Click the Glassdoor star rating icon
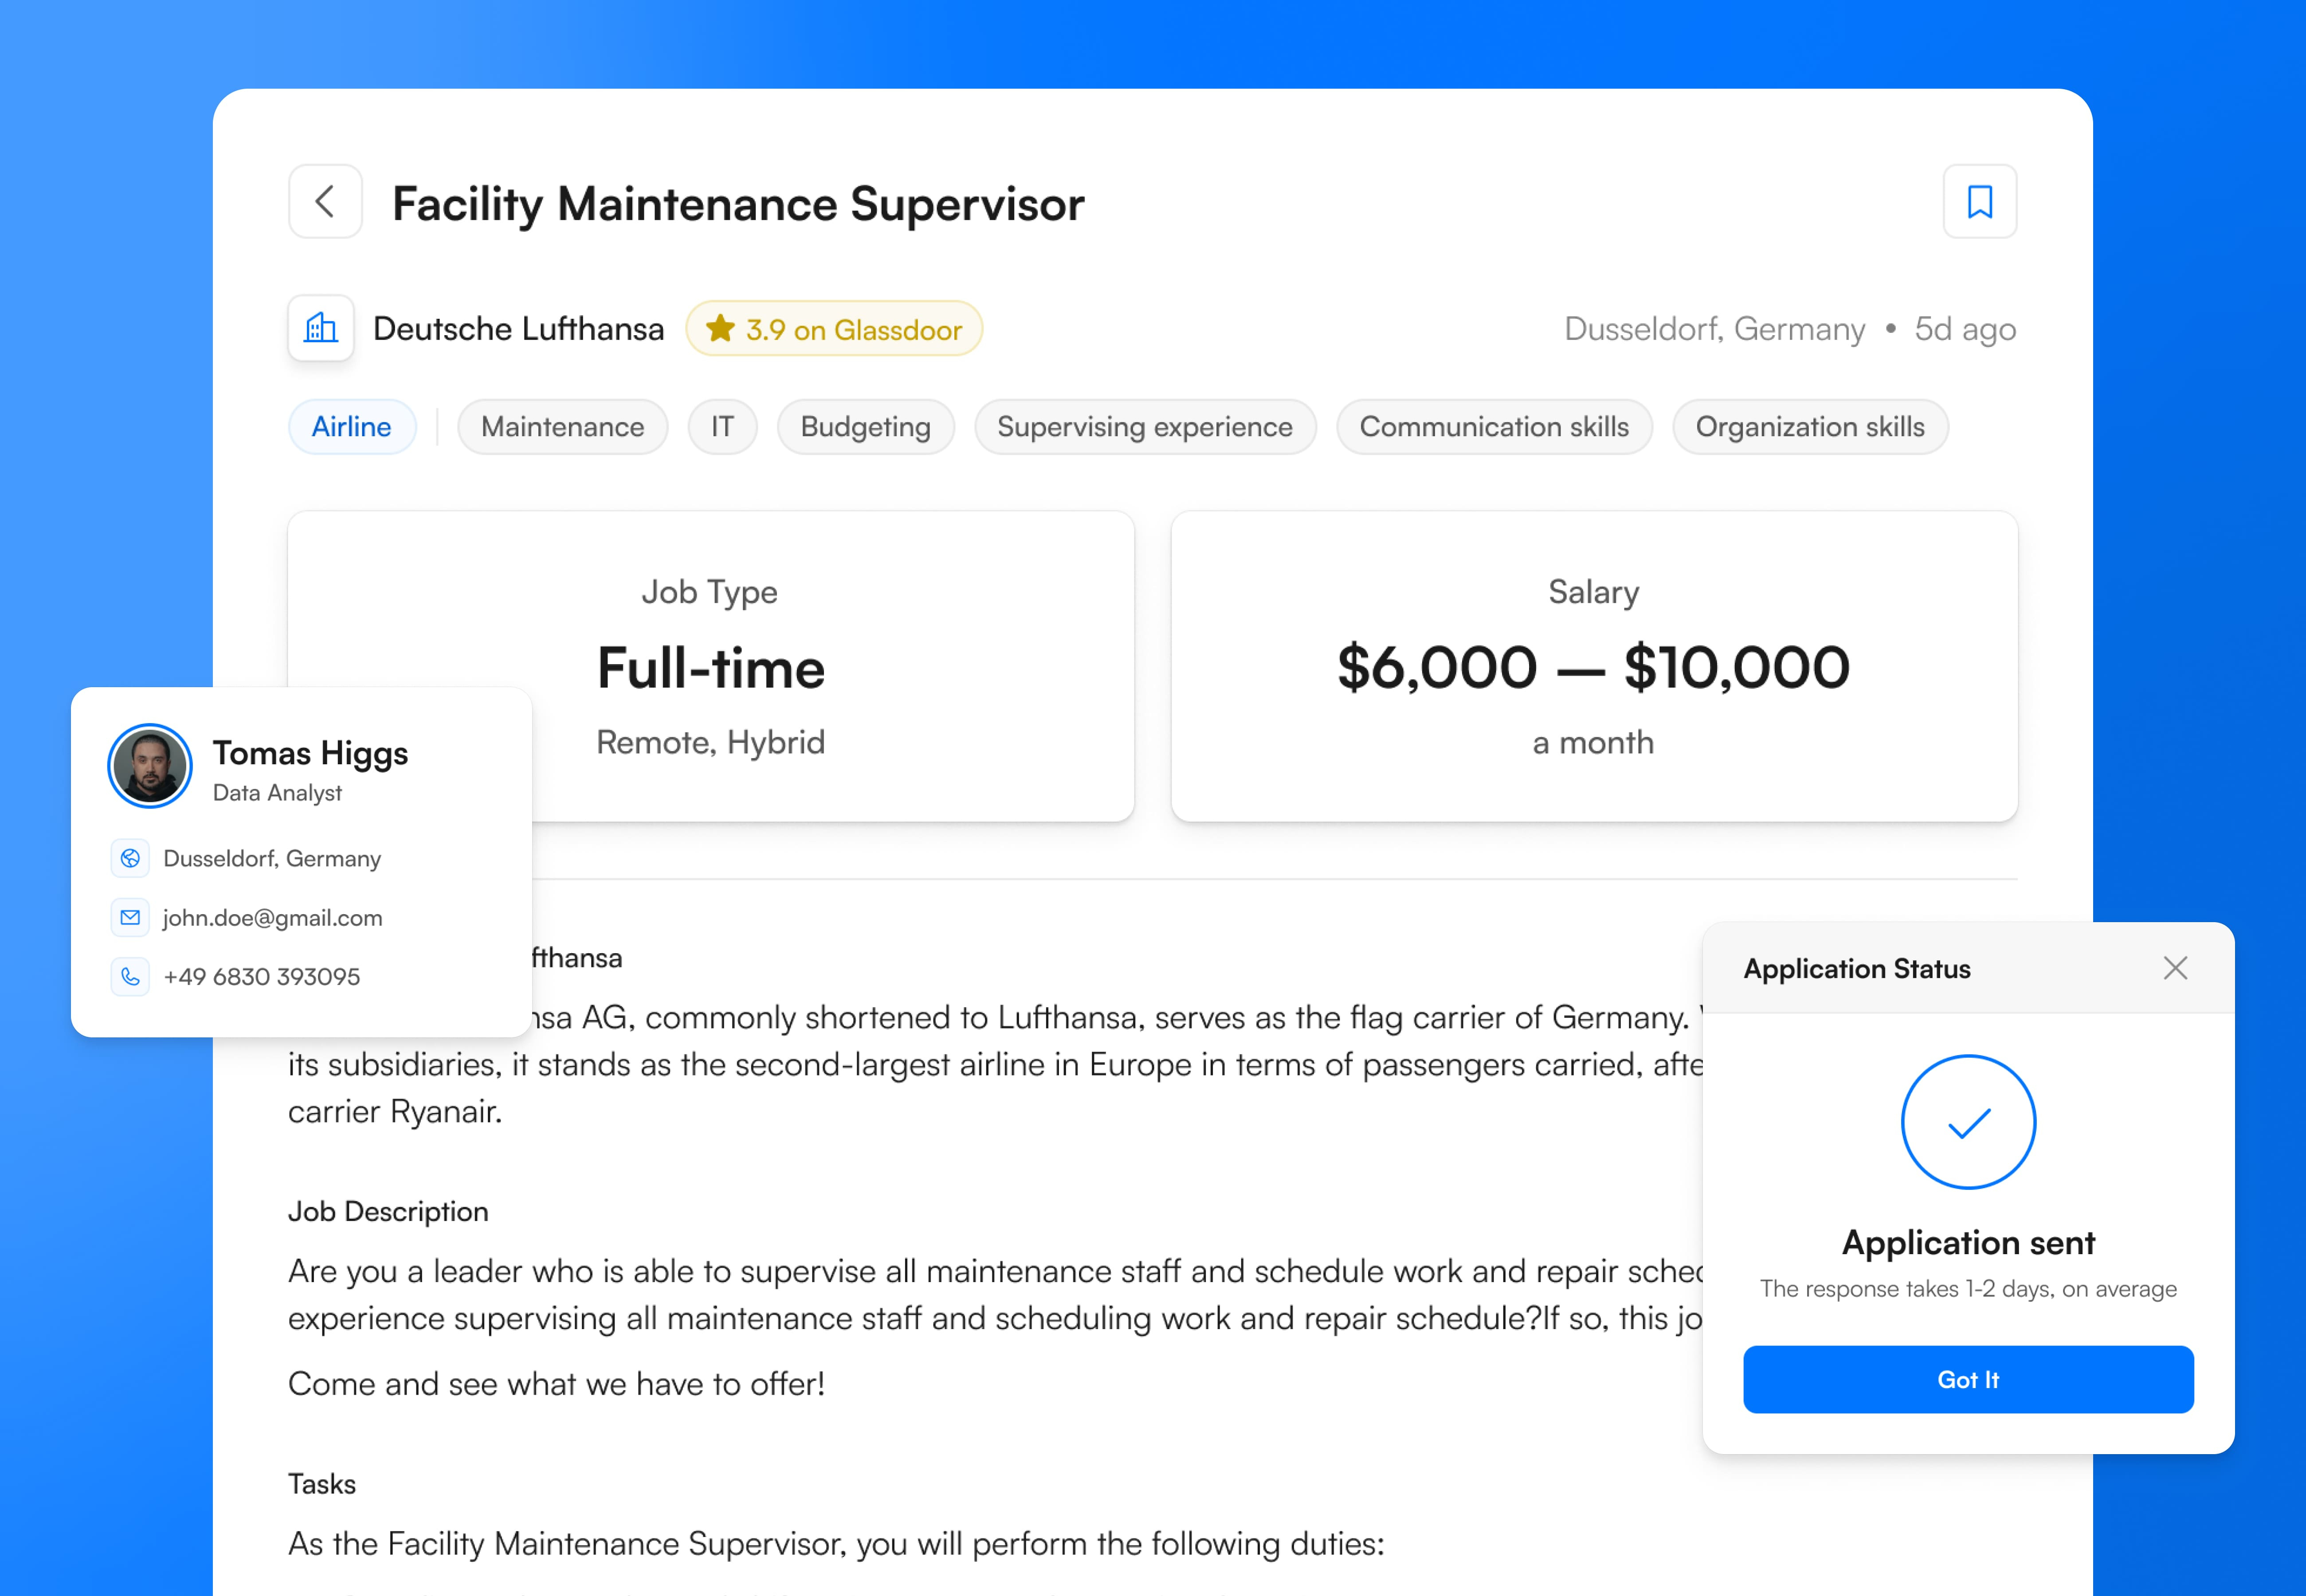2306x1596 pixels. 720,329
